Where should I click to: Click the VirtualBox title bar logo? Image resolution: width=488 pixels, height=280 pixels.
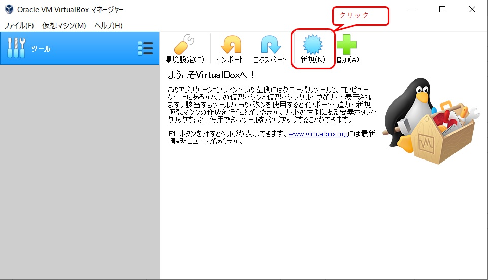tap(9, 9)
